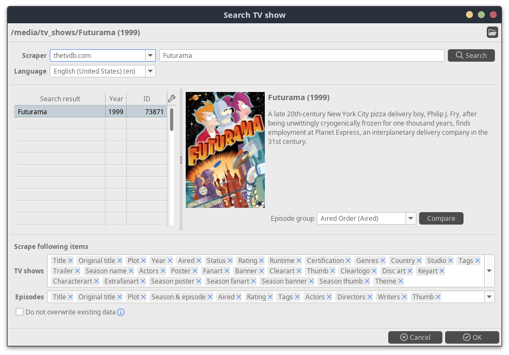509x355 pixels.
Task: Click the Search button
Action: pos(471,55)
